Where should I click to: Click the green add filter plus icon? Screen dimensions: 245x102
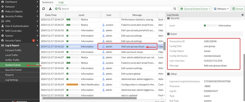[x=56, y=9]
